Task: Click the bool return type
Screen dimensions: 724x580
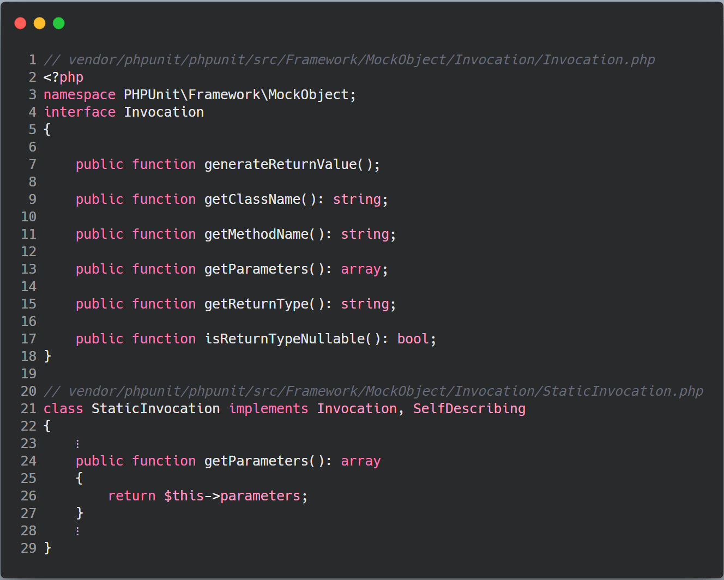Action: point(413,339)
